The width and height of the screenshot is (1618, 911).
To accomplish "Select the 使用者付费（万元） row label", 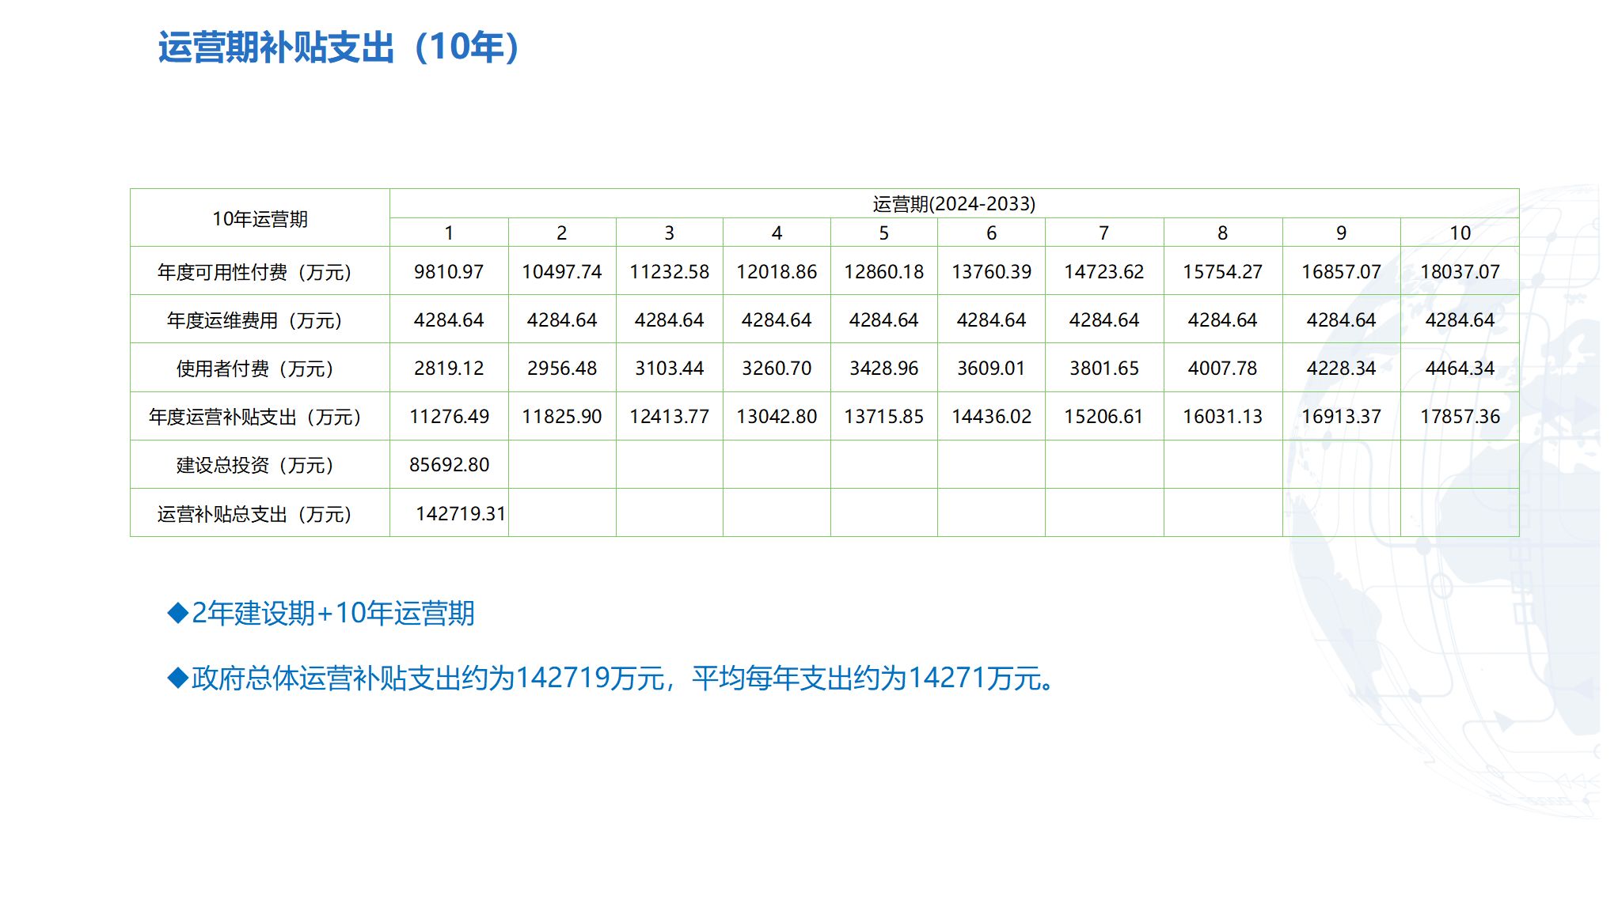I will click(254, 369).
